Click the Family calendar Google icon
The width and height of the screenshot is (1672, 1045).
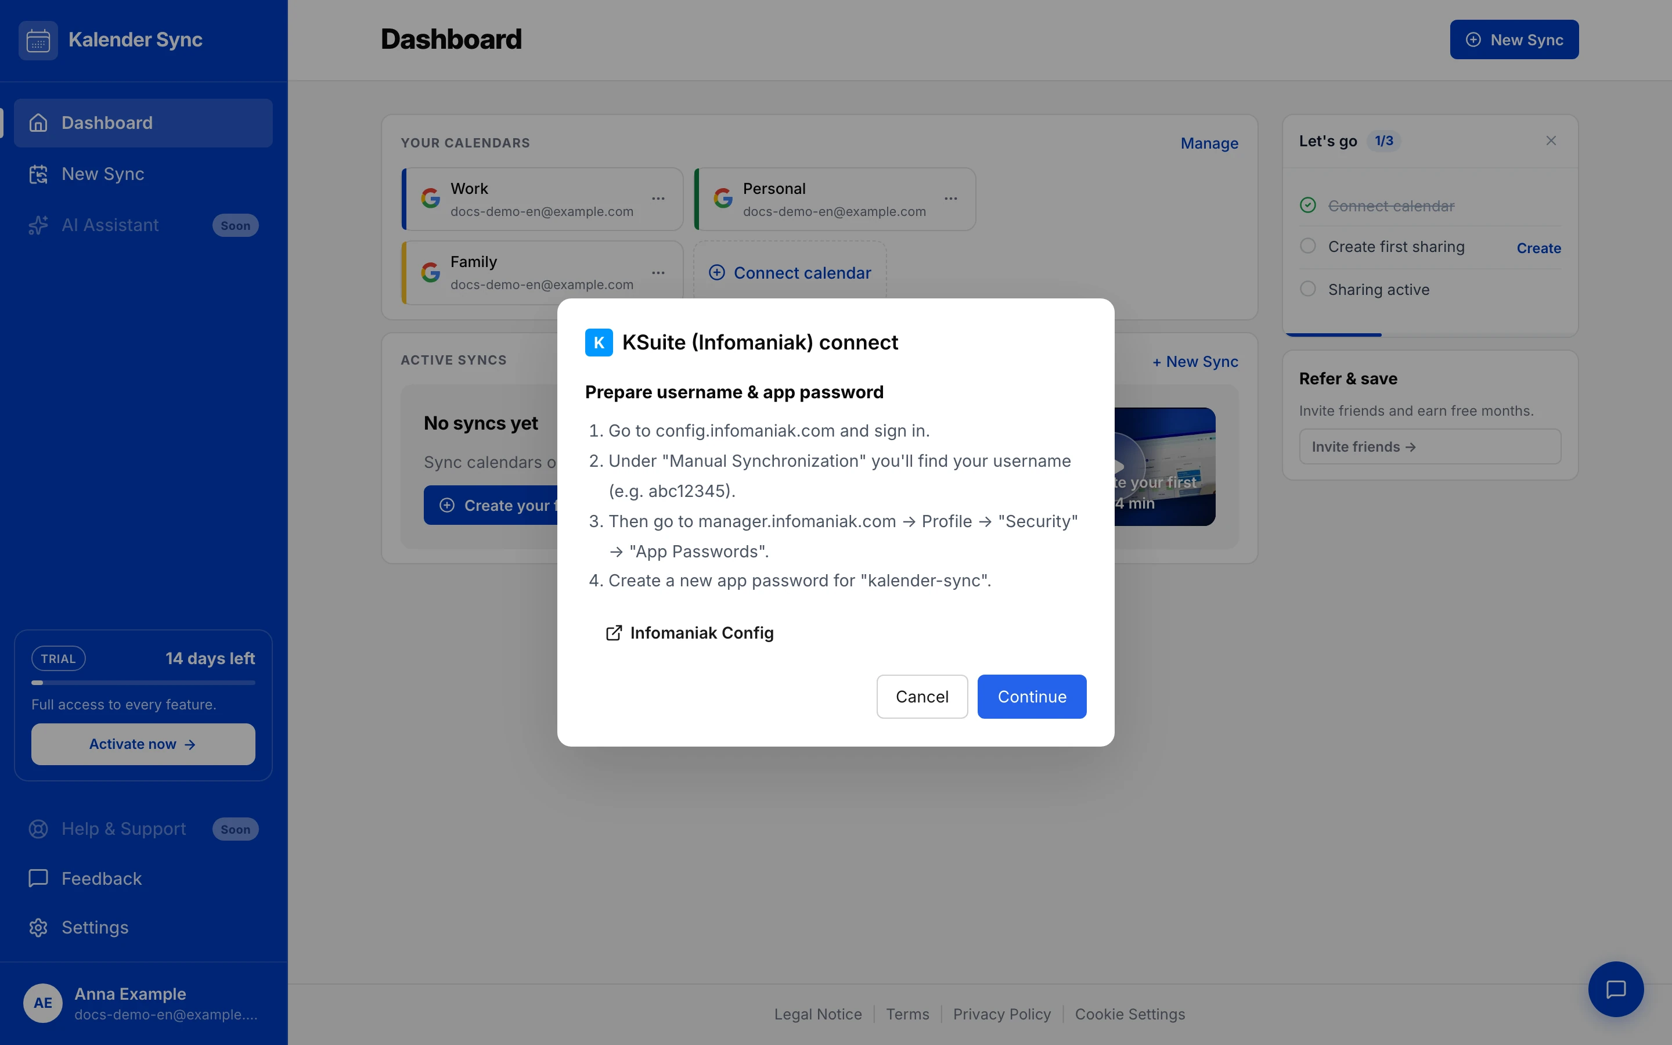430,272
